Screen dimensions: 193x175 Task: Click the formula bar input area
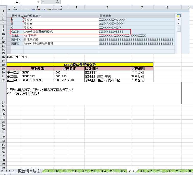[127, 2]
